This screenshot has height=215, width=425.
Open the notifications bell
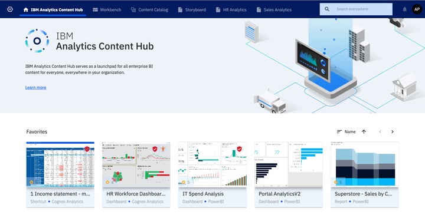405,9
